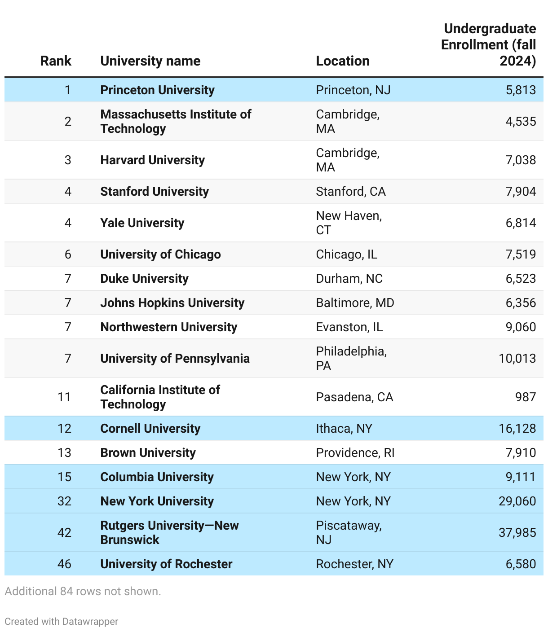Click the University name column header
548x632 pixels.
(150, 61)
